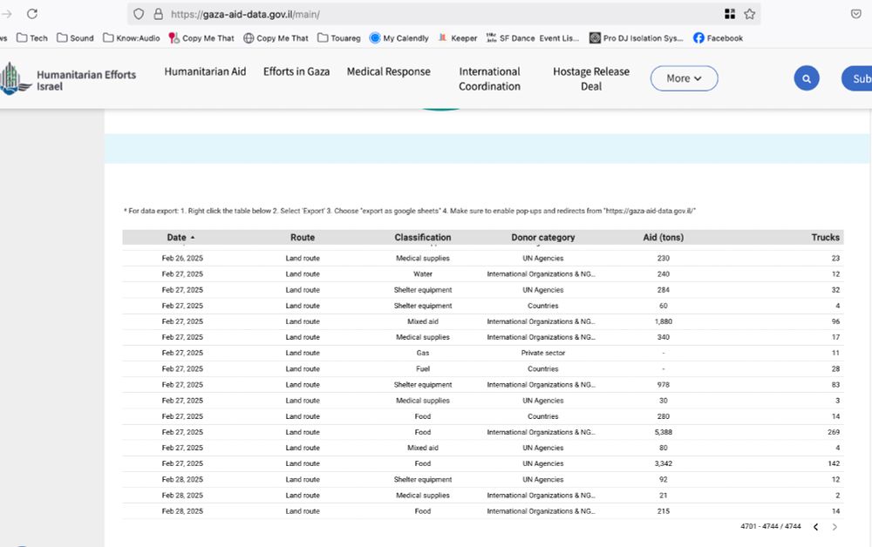Click the Humanitarian Efforts Israel logo

pos(68,79)
